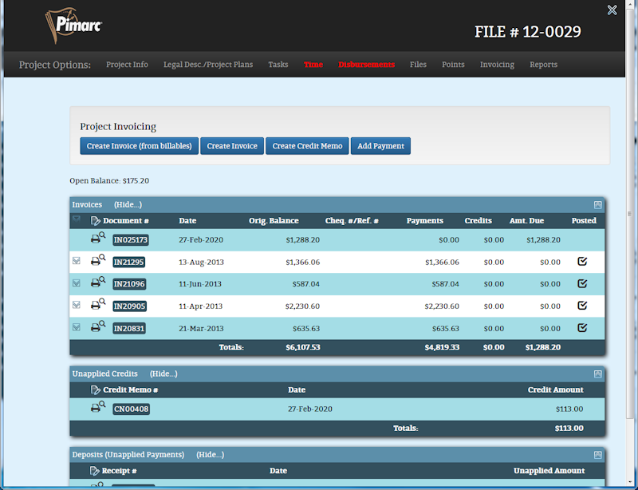This screenshot has height=490, width=638.
Task: Click the $113.00 credit amount of CN00408
Action: [569, 409]
